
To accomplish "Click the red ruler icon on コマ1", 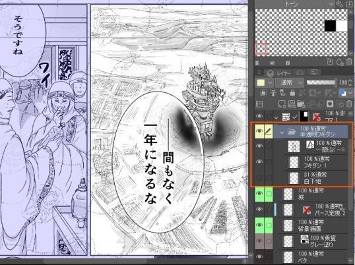I will (317, 117).
